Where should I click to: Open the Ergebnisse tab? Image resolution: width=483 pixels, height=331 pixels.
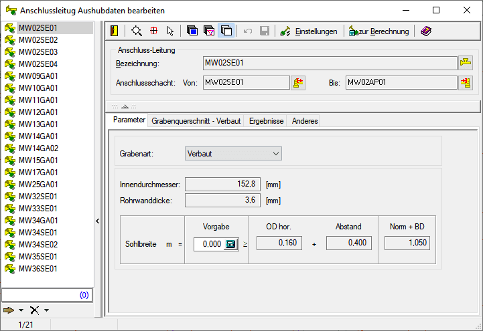266,120
